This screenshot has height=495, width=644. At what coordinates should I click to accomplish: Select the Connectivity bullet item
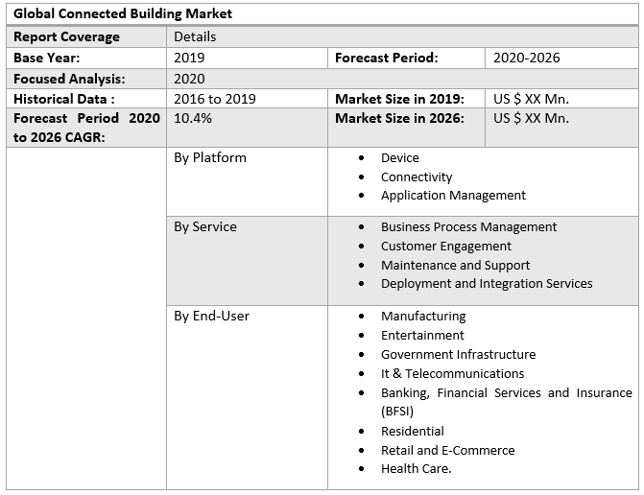click(417, 177)
